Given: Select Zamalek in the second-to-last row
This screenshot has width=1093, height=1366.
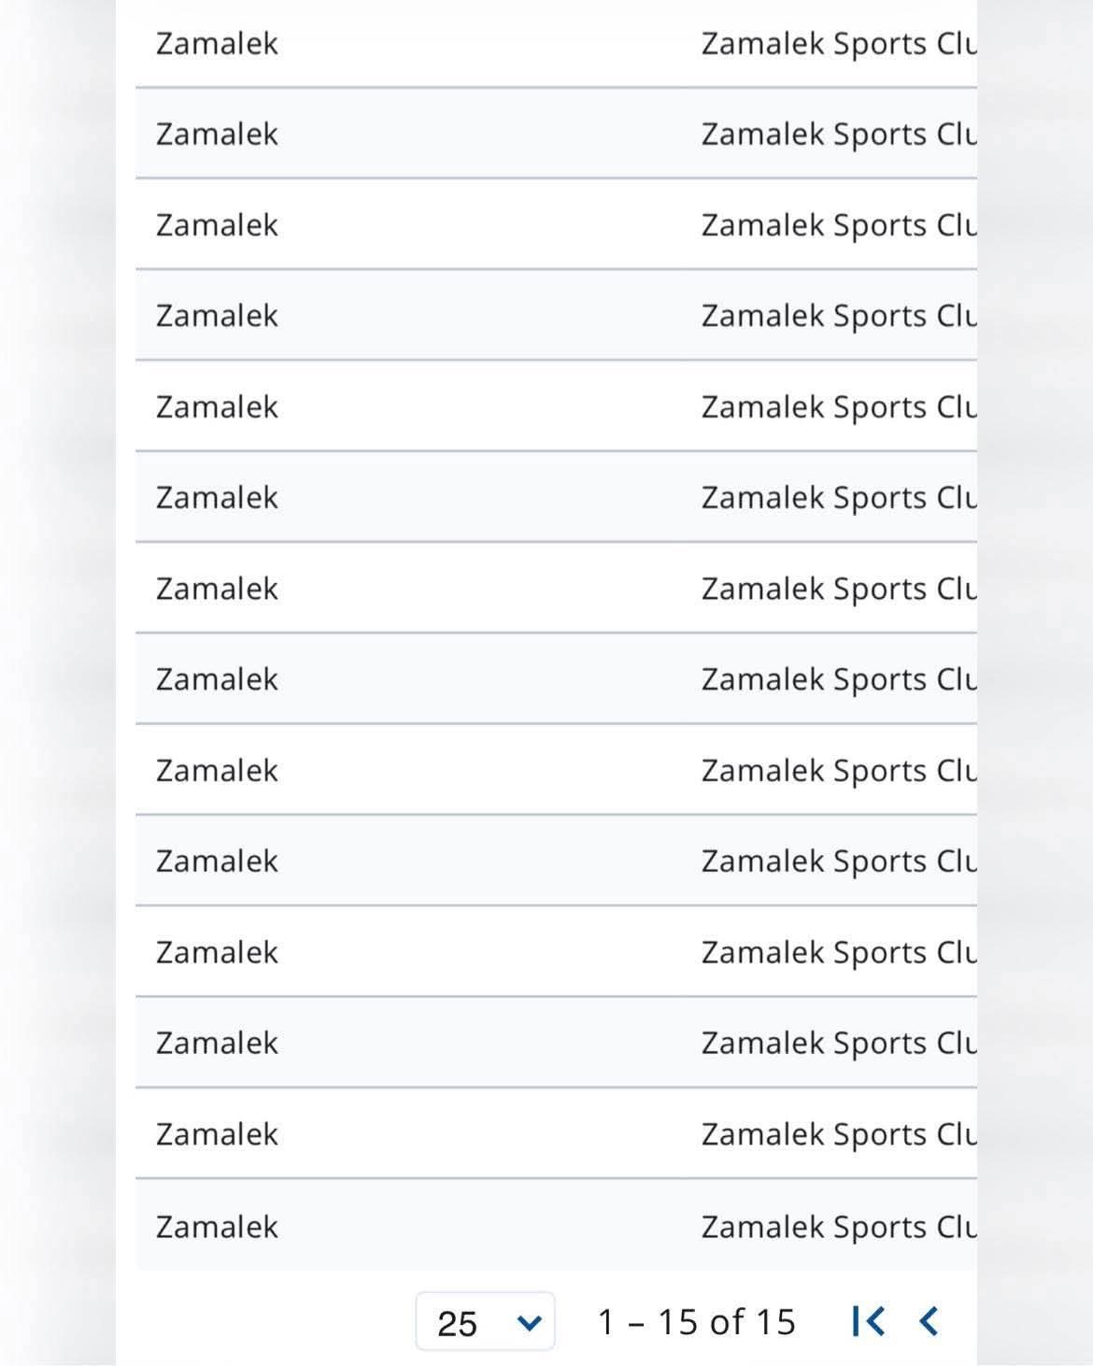Looking at the screenshot, I should 217,1134.
